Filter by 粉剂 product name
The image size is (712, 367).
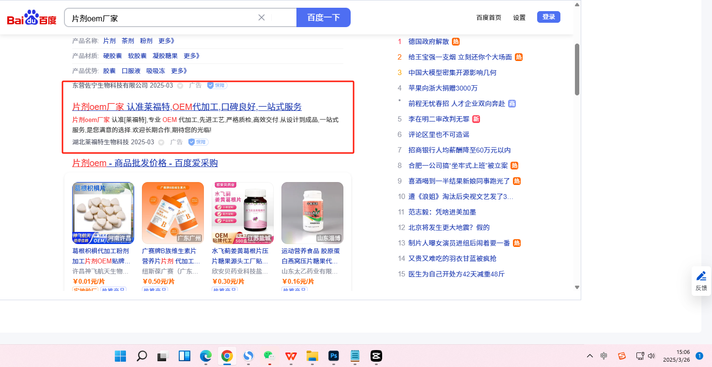coord(146,41)
